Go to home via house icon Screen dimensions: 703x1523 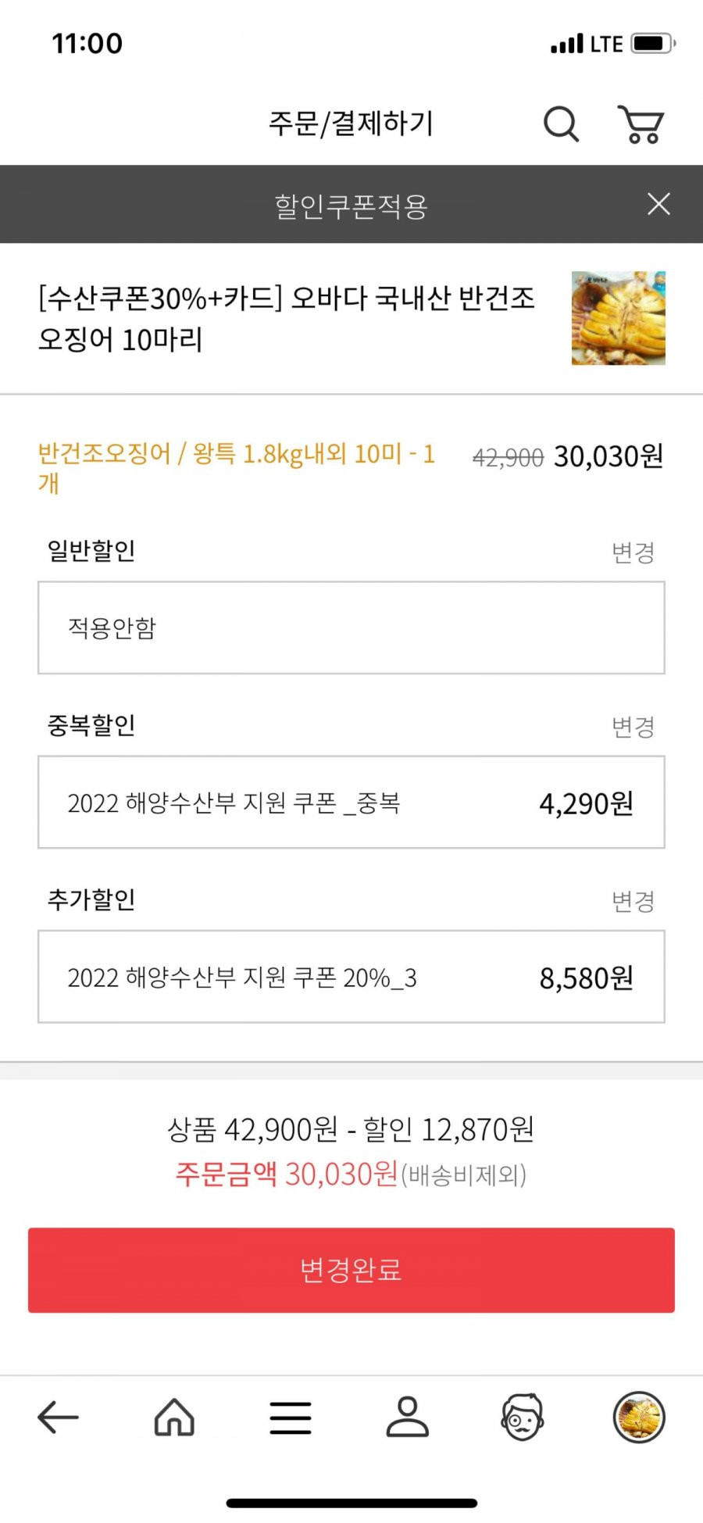174,1417
